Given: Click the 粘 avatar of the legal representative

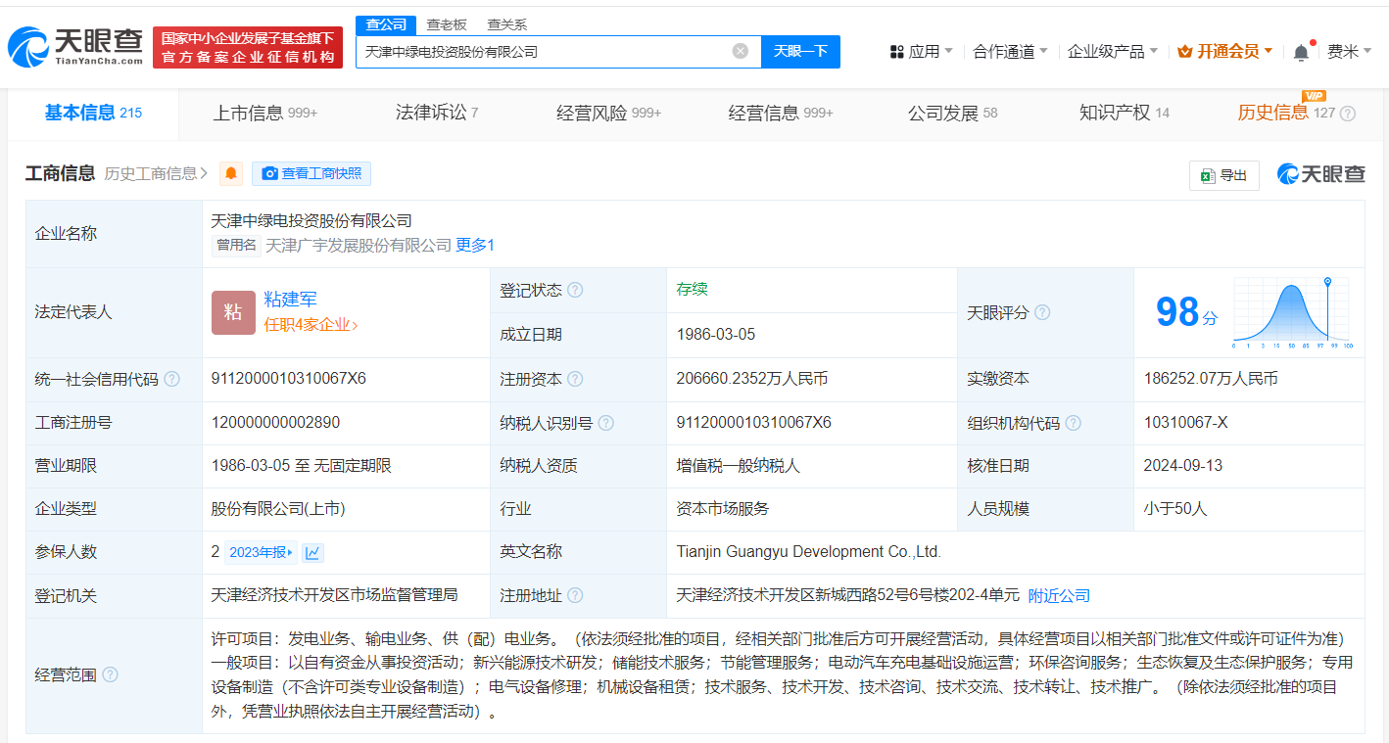Looking at the screenshot, I should (232, 312).
